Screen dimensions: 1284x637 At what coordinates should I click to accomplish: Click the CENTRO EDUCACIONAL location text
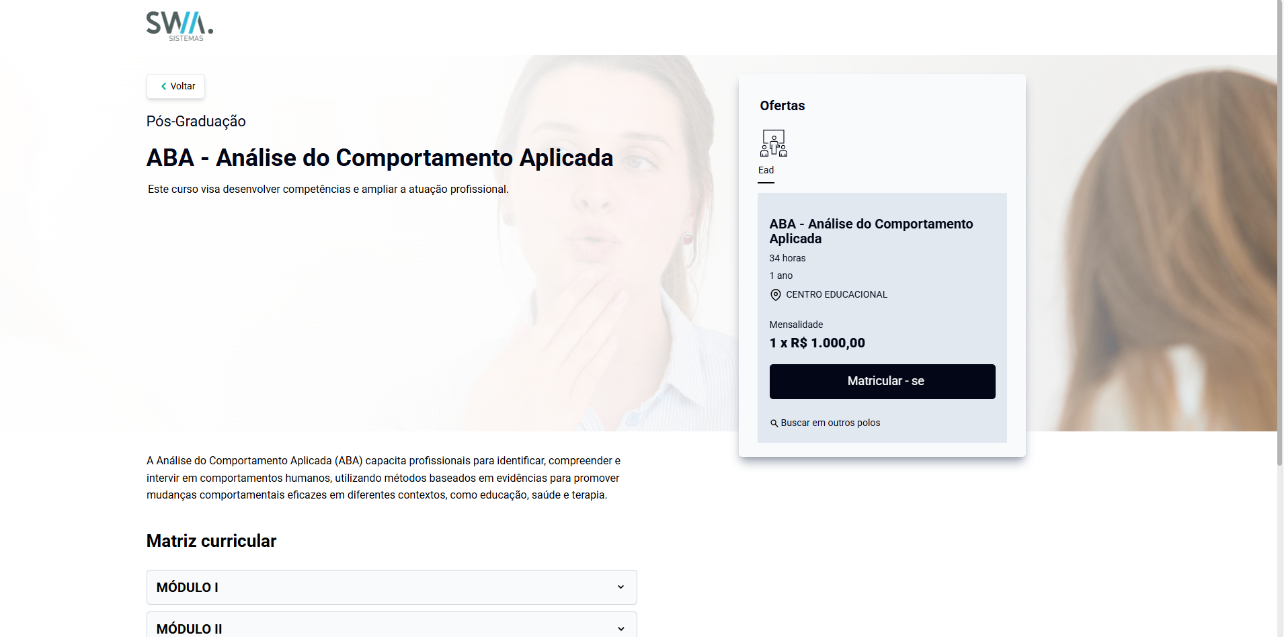(836, 294)
